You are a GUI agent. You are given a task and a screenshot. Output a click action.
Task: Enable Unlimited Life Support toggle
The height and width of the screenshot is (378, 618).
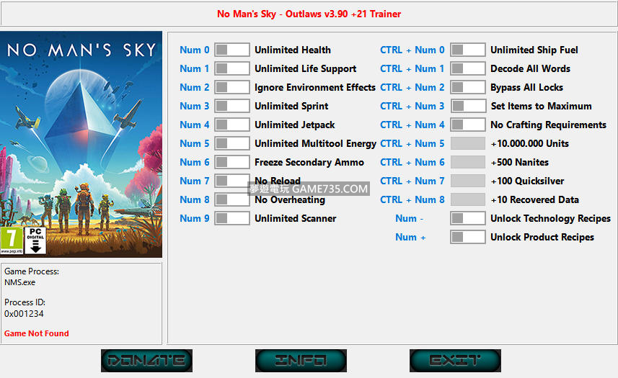click(231, 68)
